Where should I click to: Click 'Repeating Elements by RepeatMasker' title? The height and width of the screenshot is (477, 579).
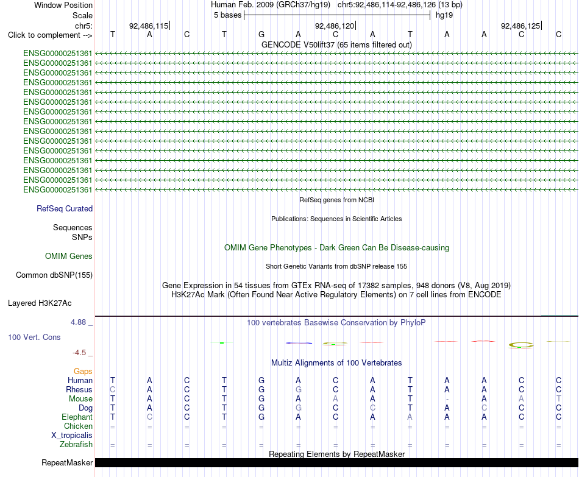[336, 454]
